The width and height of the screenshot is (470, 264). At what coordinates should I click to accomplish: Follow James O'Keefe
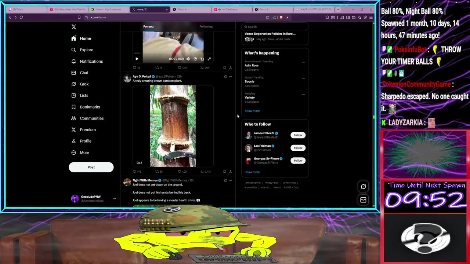pyautogui.click(x=298, y=135)
